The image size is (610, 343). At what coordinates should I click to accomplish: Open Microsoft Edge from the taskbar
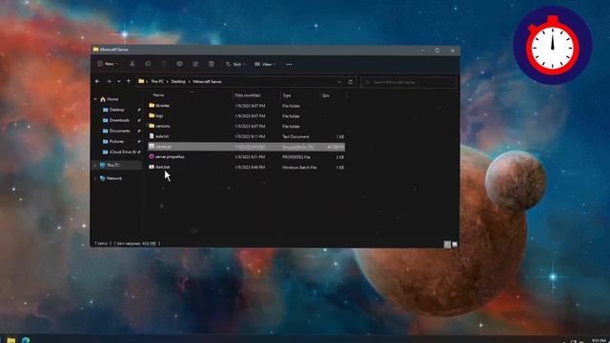click(26, 340)
